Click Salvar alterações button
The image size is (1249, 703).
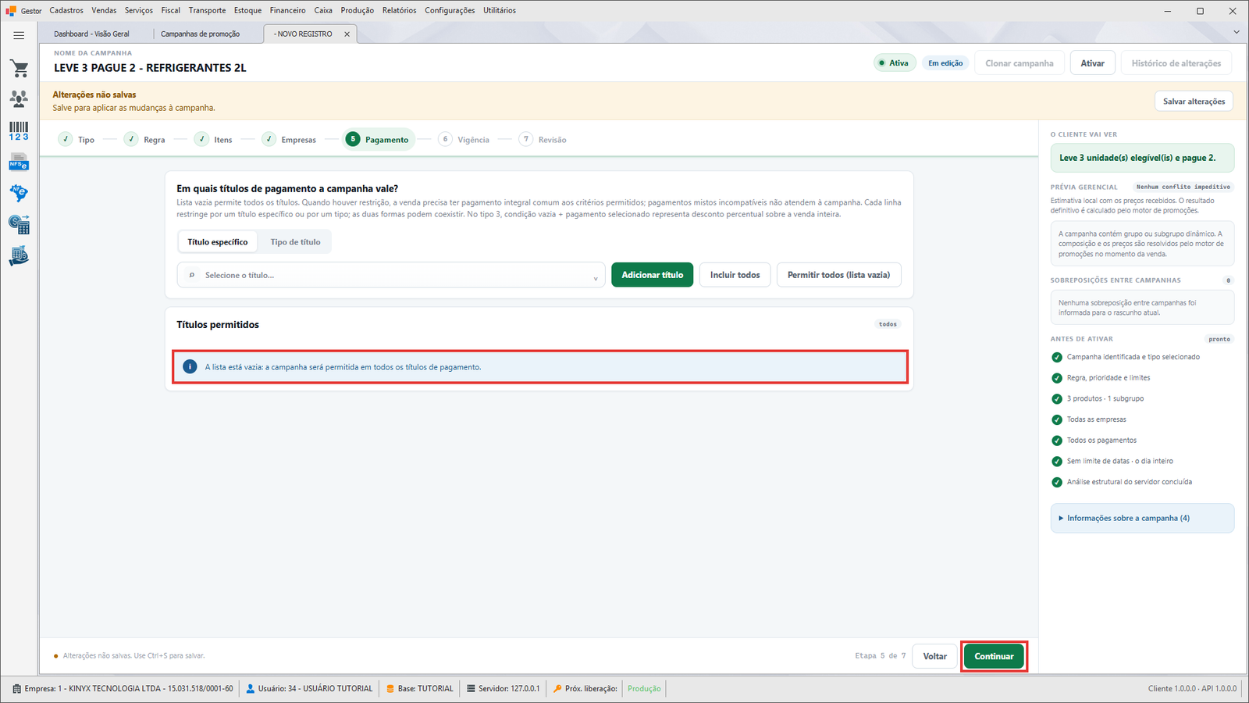(x=1194, y=102)
